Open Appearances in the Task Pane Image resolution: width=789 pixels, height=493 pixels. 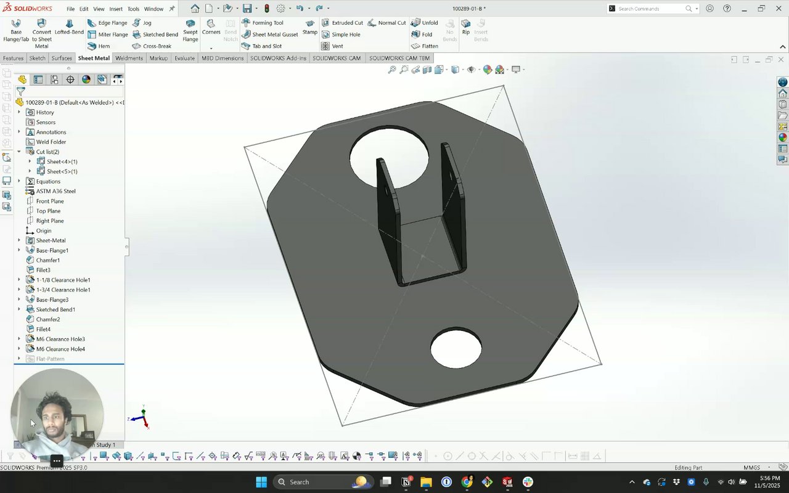point(783,137)
